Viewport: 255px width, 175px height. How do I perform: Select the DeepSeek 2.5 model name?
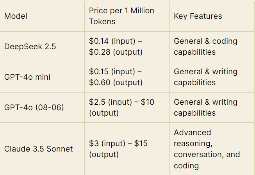click(30, 46)
